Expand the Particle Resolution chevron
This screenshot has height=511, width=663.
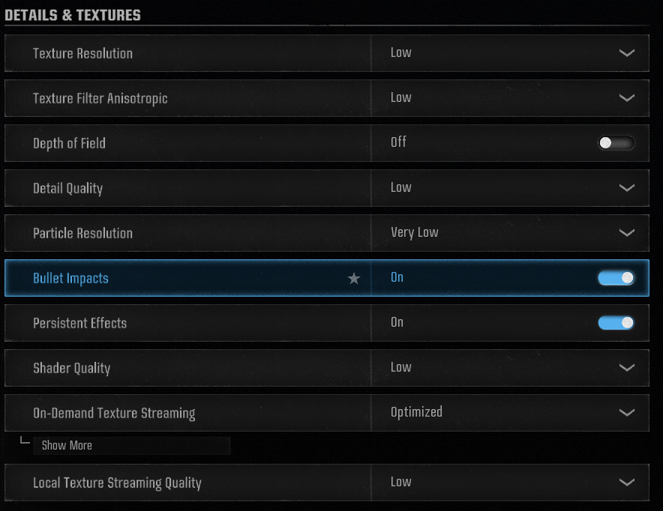tap(626, 233)
